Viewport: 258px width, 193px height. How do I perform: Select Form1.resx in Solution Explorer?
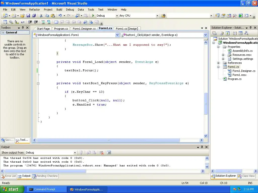[x=239, y=75]
